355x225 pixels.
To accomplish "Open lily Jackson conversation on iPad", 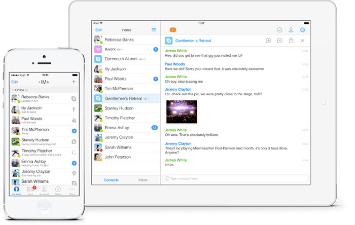I will 126,69.
